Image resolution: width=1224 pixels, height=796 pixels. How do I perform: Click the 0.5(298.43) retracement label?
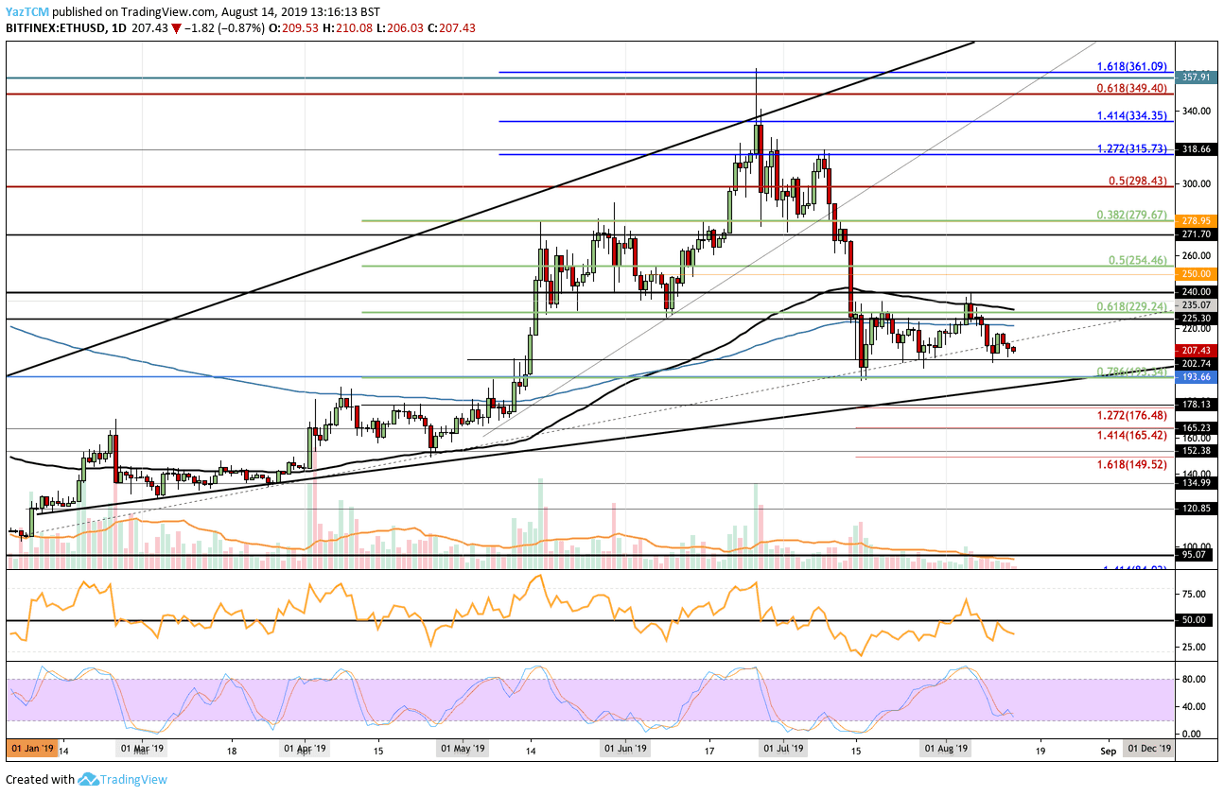tap(1138, 182)
